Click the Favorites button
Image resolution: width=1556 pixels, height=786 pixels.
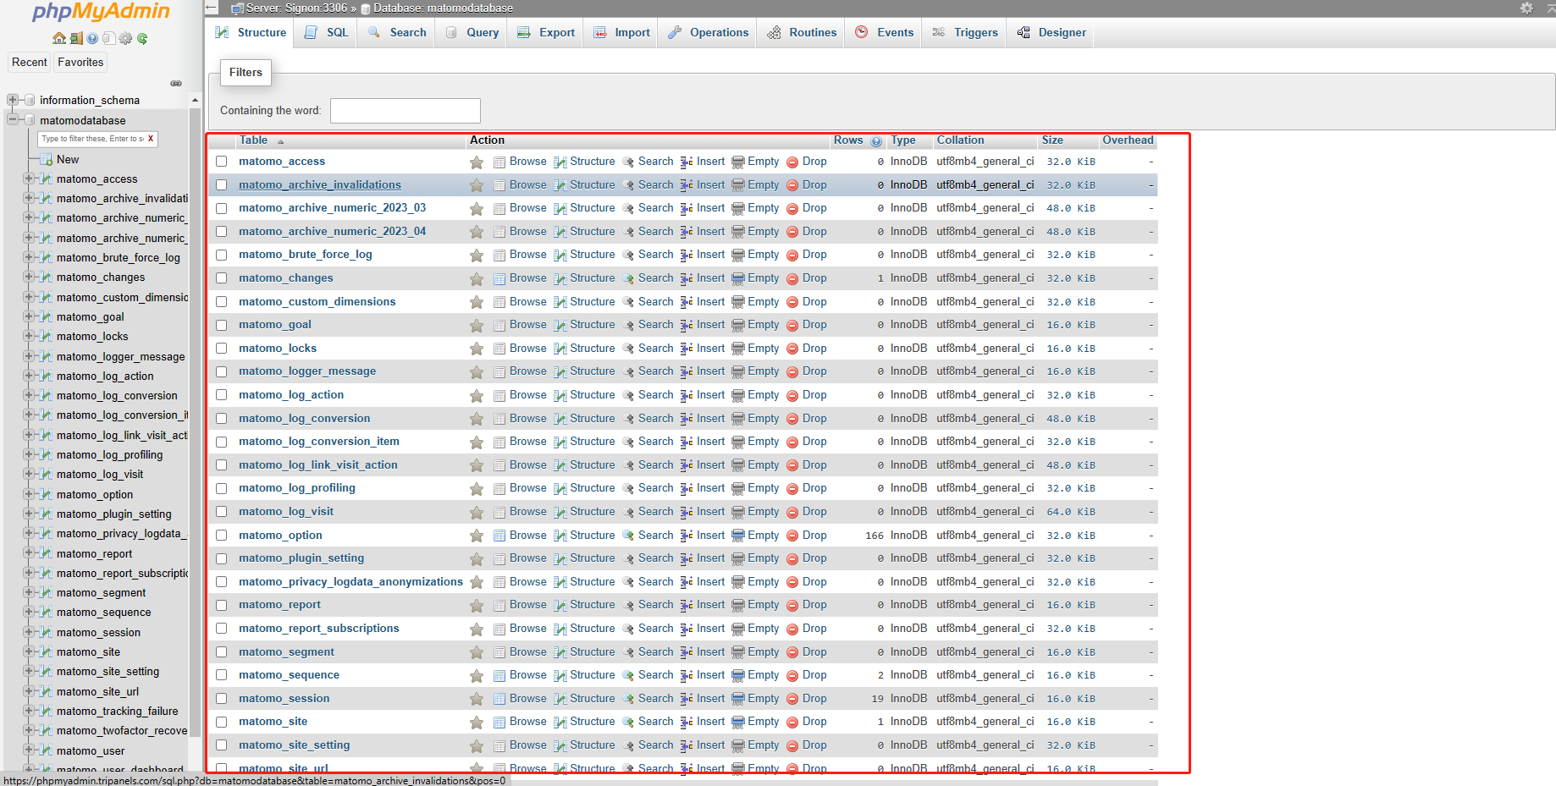click(80, 63)
